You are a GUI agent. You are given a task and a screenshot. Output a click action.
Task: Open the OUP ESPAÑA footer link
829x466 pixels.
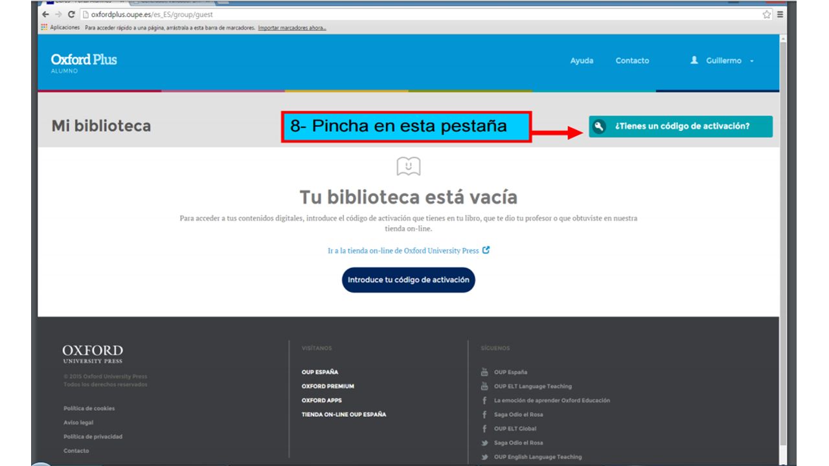[x=320, y=372]
